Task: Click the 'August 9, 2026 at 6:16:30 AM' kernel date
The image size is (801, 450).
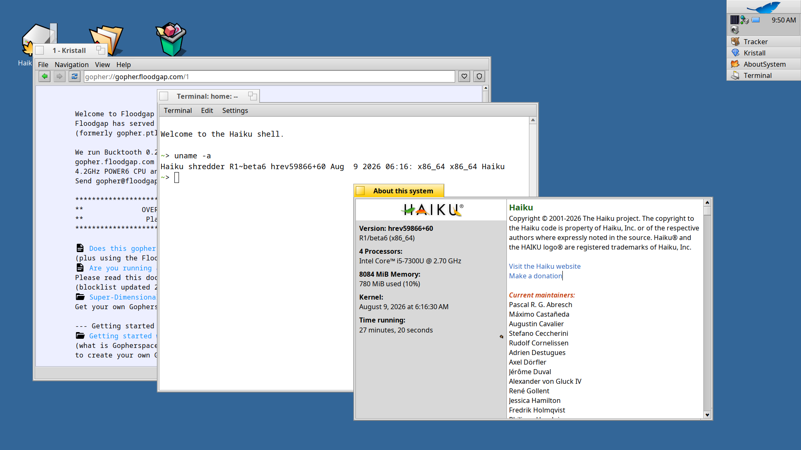Action: [x=404, y=307]
